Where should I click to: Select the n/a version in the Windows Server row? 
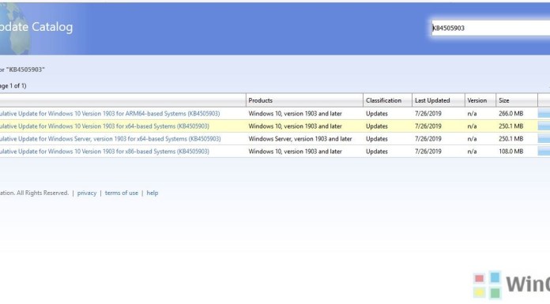(x=472, y=139)
